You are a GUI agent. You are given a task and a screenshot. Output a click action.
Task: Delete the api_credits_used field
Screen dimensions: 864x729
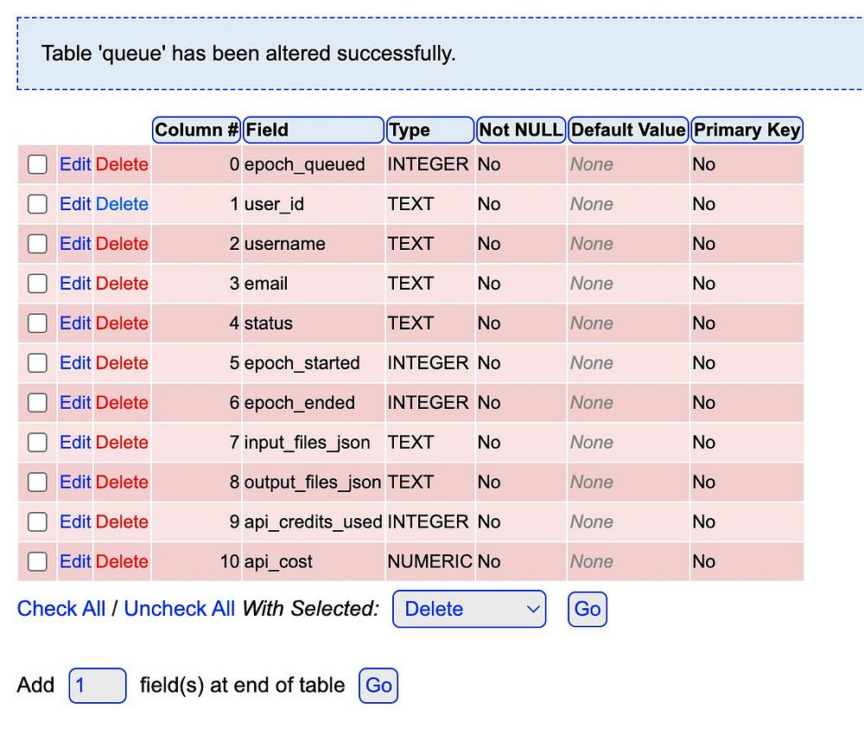coord(122,521)
